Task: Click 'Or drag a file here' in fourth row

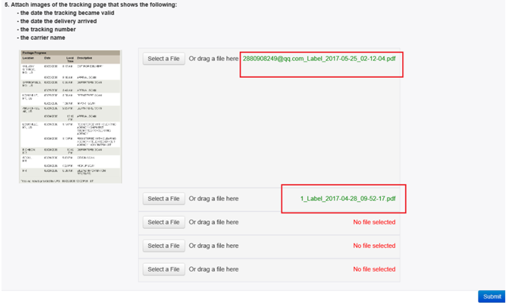Action: point(214,246)
